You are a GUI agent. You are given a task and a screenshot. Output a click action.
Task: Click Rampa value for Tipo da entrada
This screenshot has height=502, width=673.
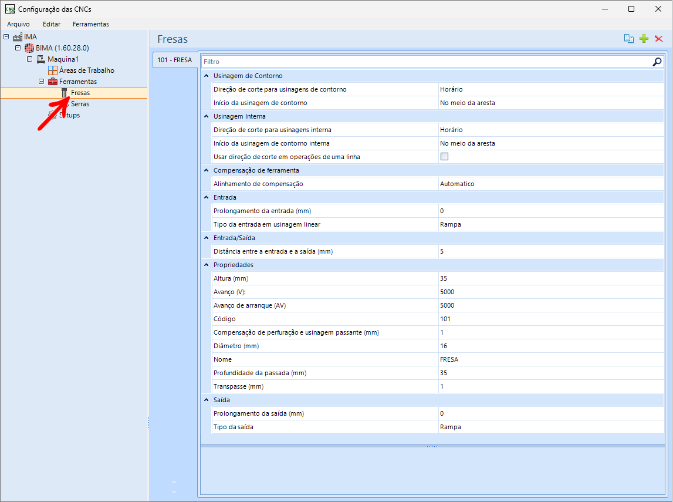pos(551,225)
